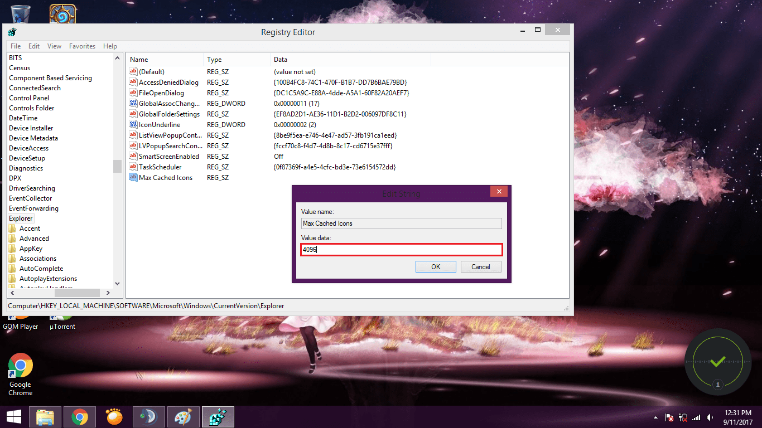The image size is (762, 428).
Task: Select the DriverSearching key
Action: [x=32, y=188]
